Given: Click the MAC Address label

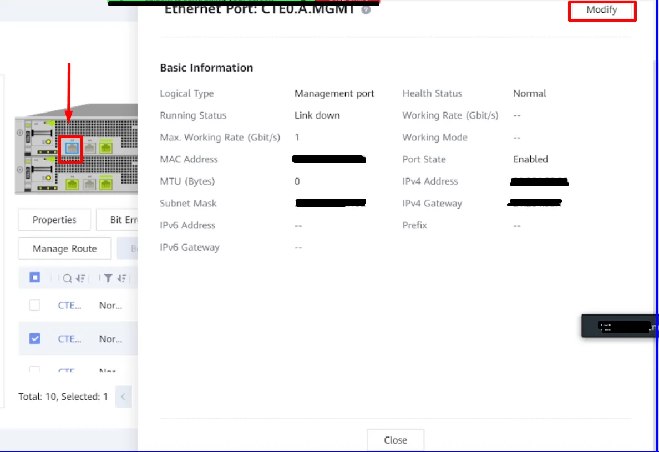Looking at the screenshot, I should [189, 159].
